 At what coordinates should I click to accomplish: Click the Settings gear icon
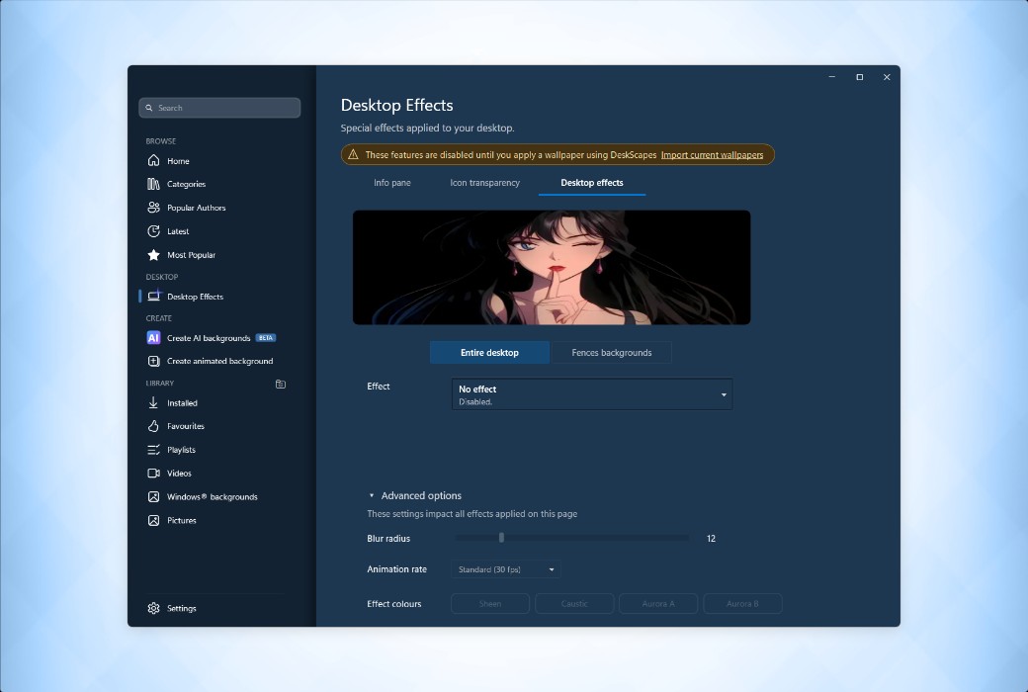tap(153, 609)
